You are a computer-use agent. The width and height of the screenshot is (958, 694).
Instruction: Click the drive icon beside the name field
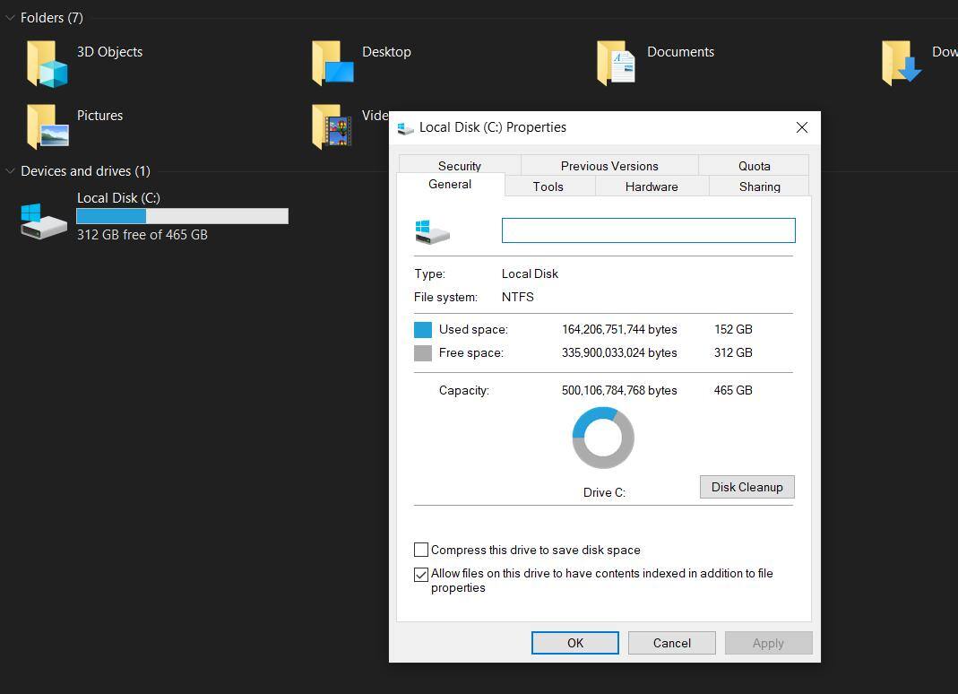tap(433, 231)
